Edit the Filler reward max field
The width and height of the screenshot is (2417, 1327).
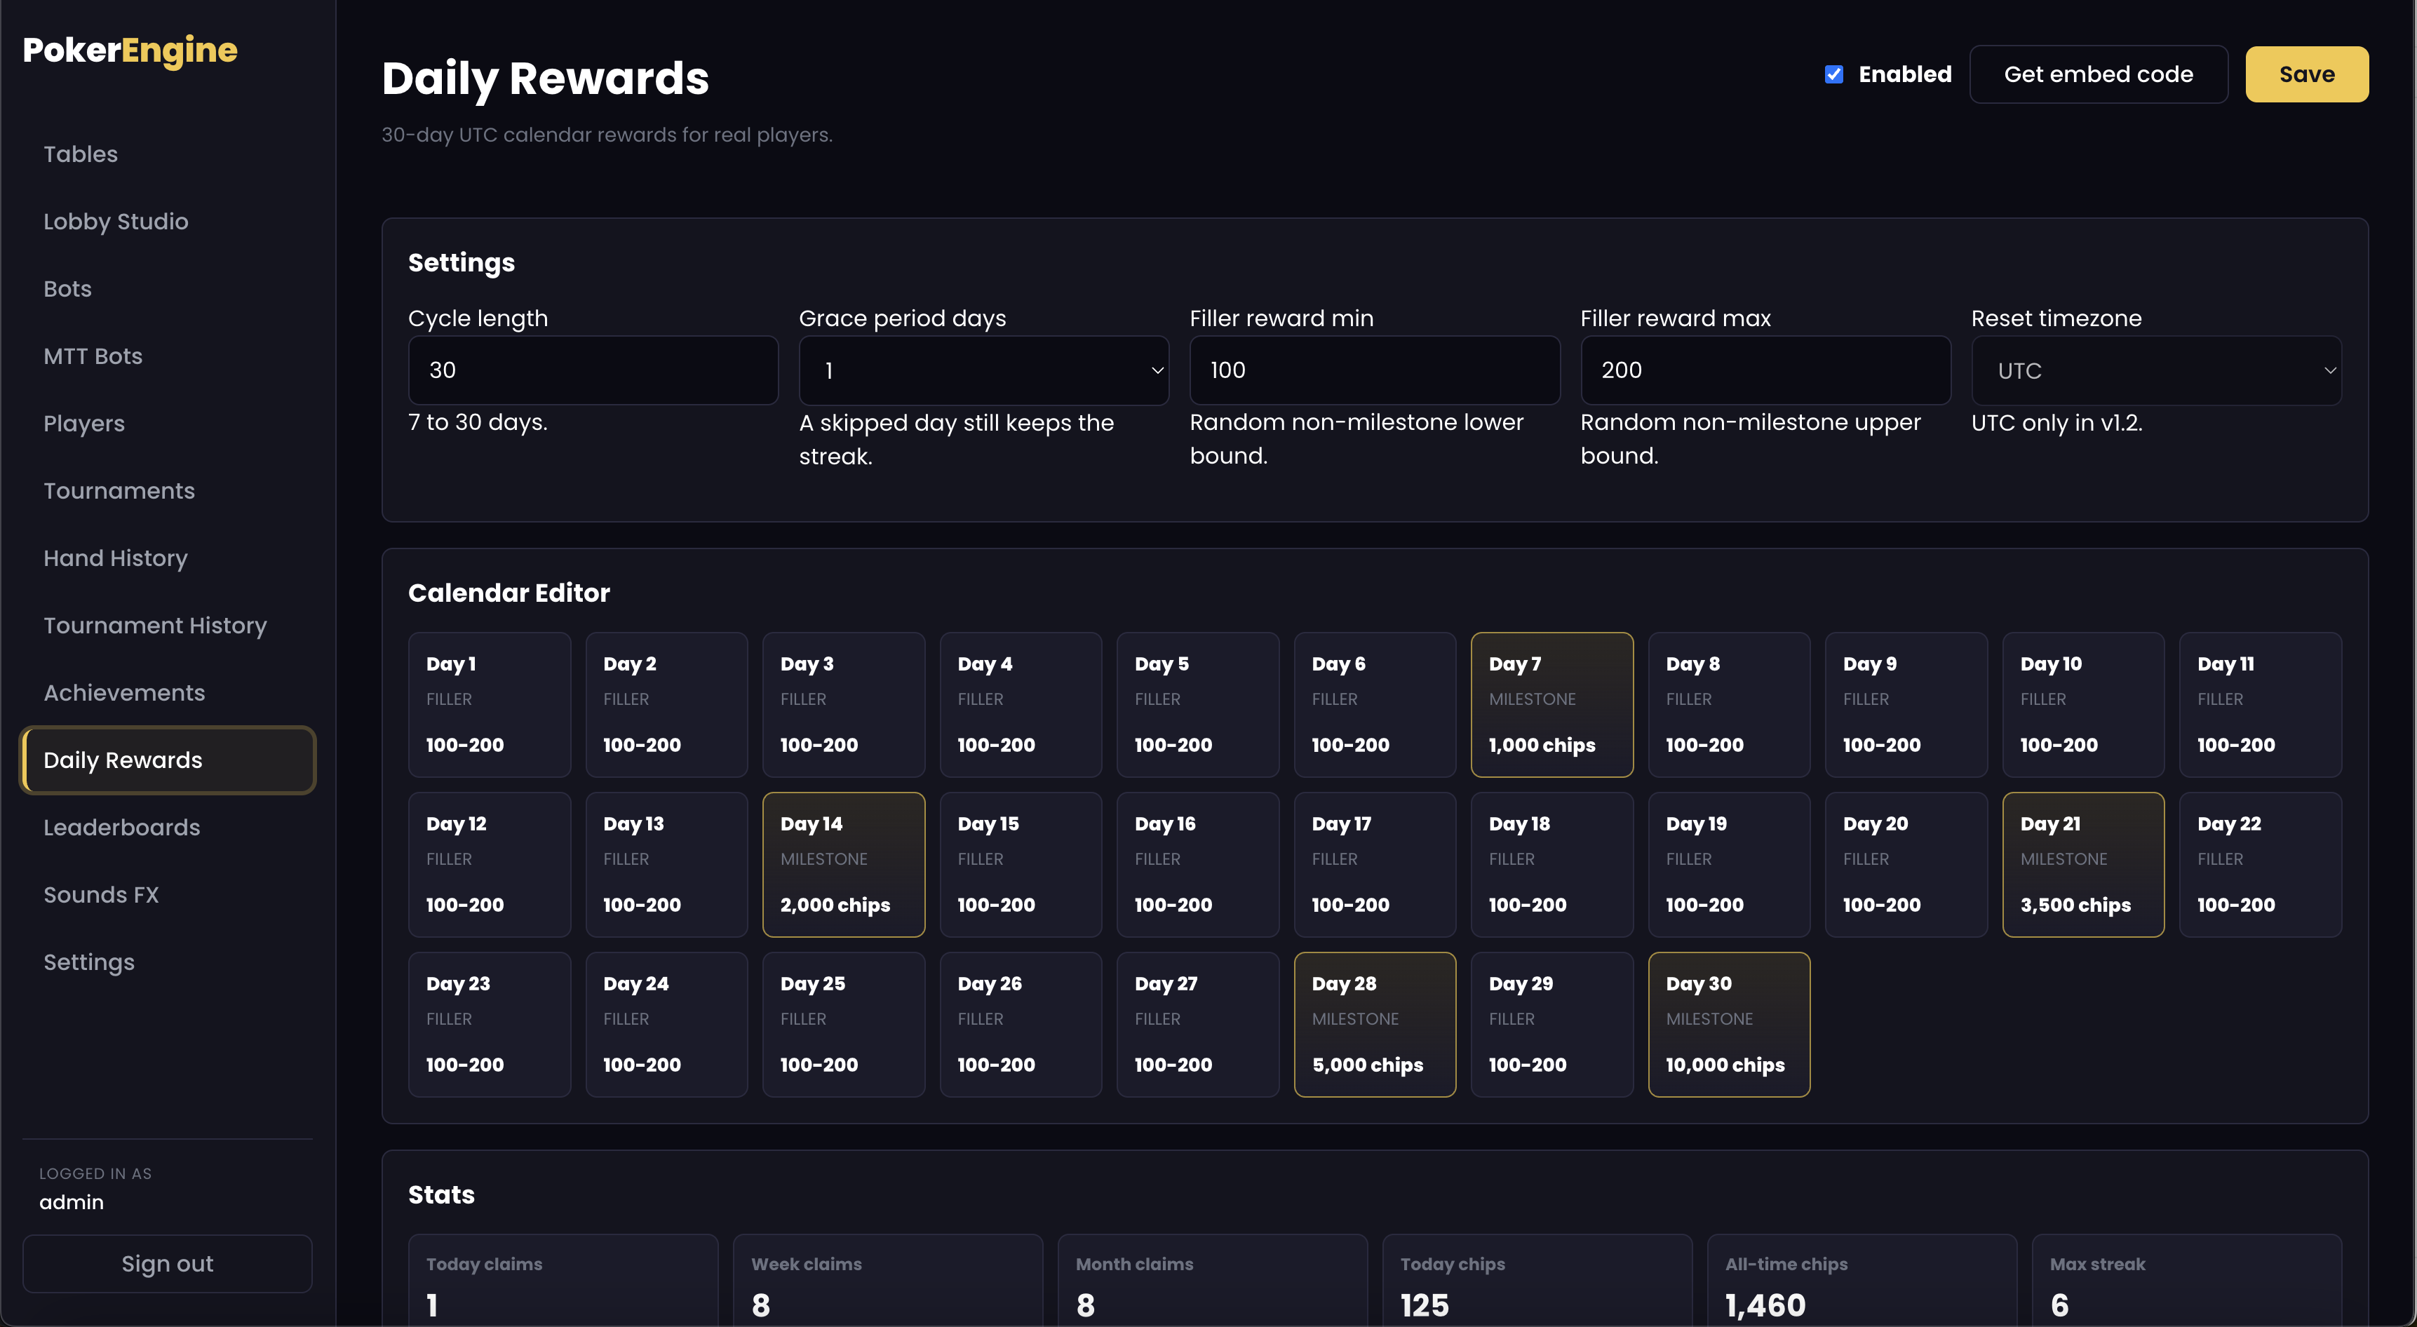click(x=1765, y=371)
